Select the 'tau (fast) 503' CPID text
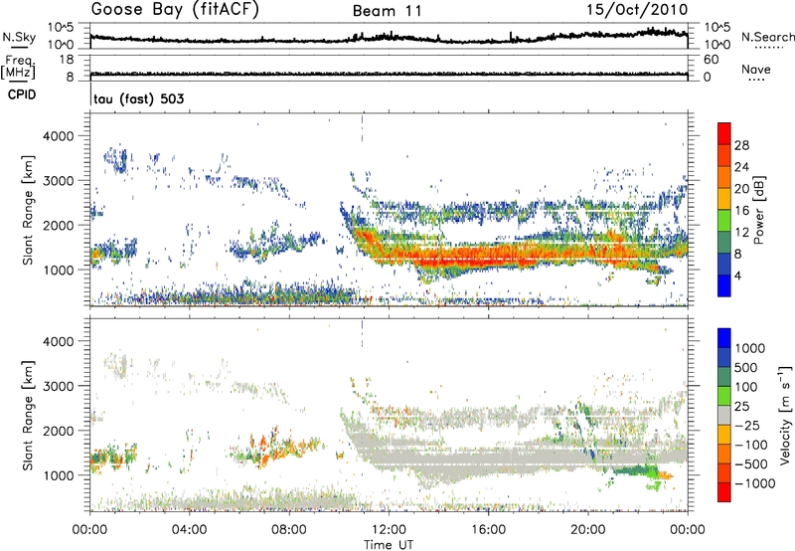Screen dimensions: 795x551 coord(138,98)
